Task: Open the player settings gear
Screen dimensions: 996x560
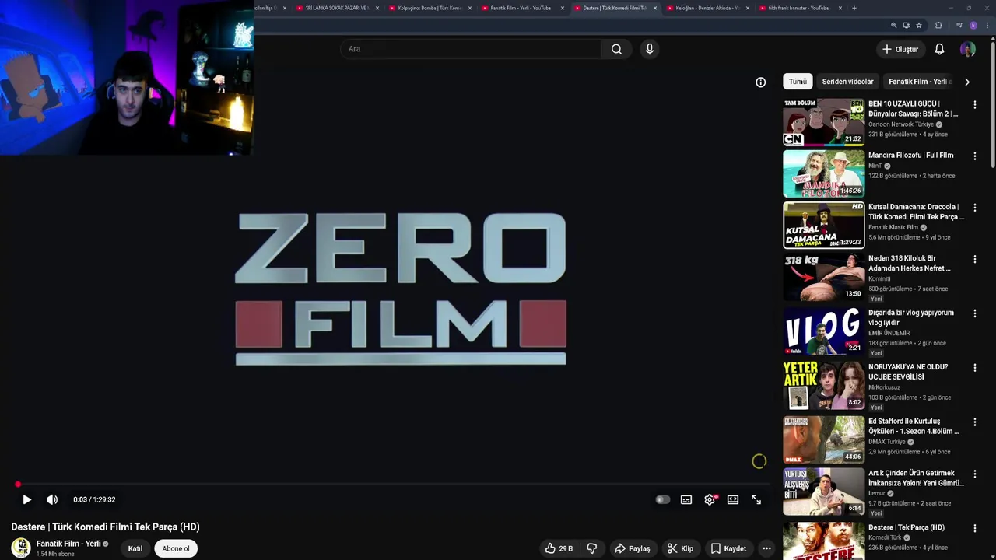Action: point(710,500)
